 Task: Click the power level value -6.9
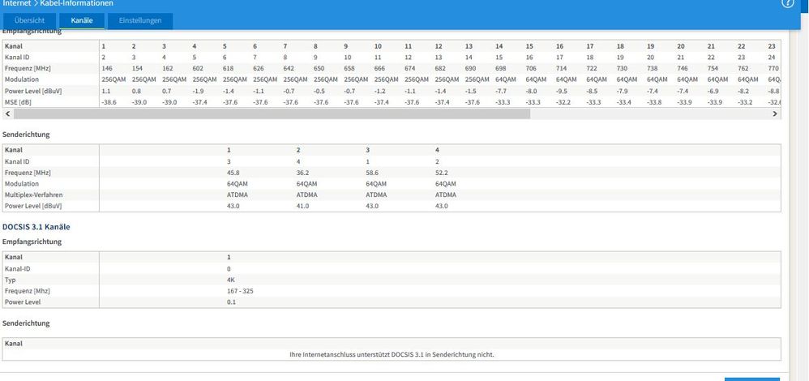tap(714, 91)
